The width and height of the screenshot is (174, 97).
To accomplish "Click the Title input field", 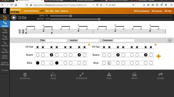I will (x=56, y=40).
